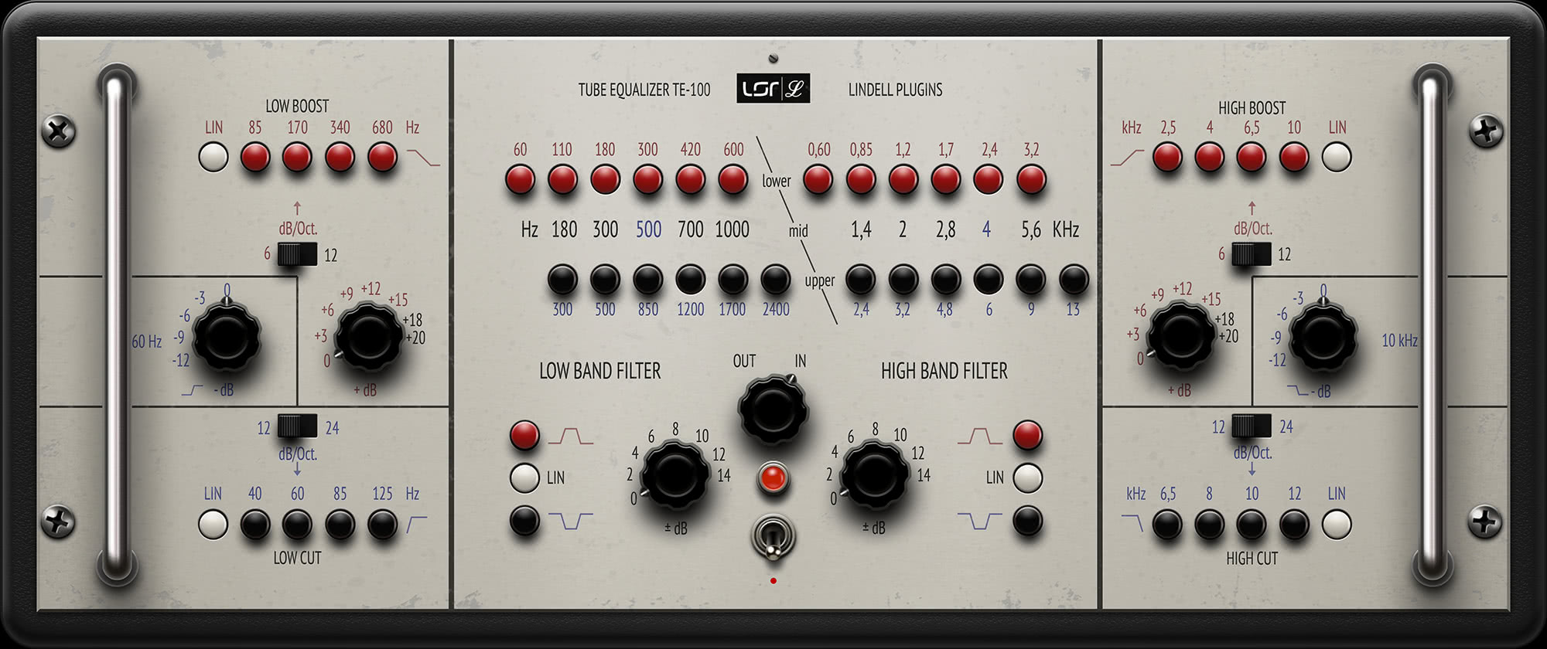Toggle the High Boost 6/12 dB/Oct switch

point(1252,254)
